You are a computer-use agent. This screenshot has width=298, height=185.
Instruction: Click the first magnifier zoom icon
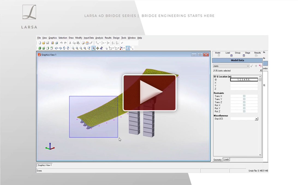click(x=73, y=48)
